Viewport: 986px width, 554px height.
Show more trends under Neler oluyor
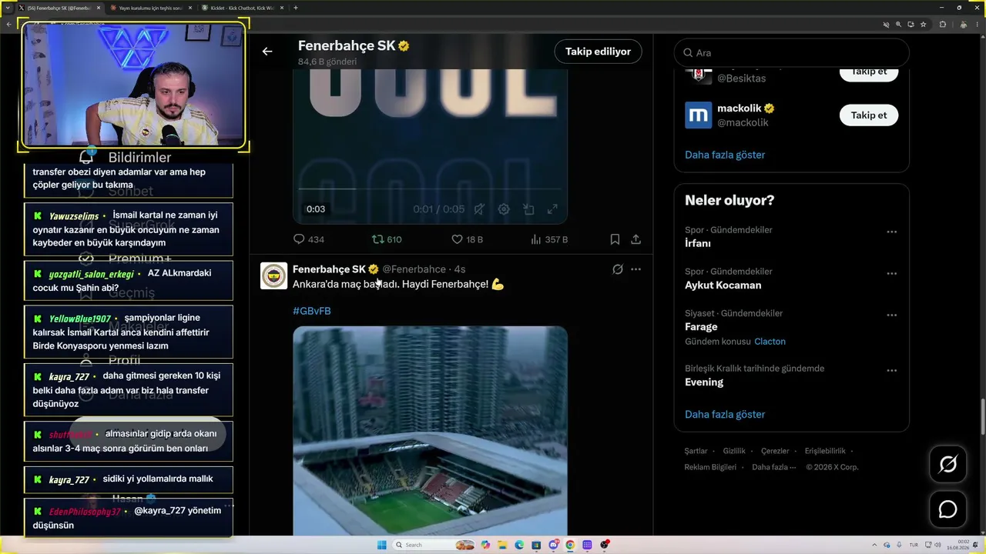point(725,414)
